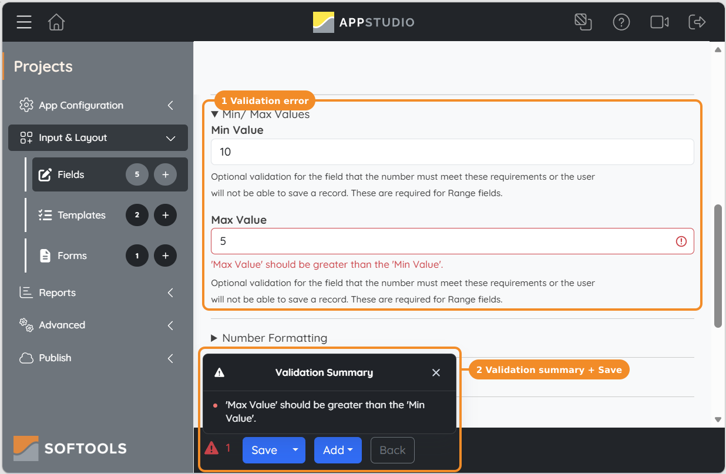This screenshot has height=474, width=726.
Task: Click the Reports chart icon
Action: 26,293
